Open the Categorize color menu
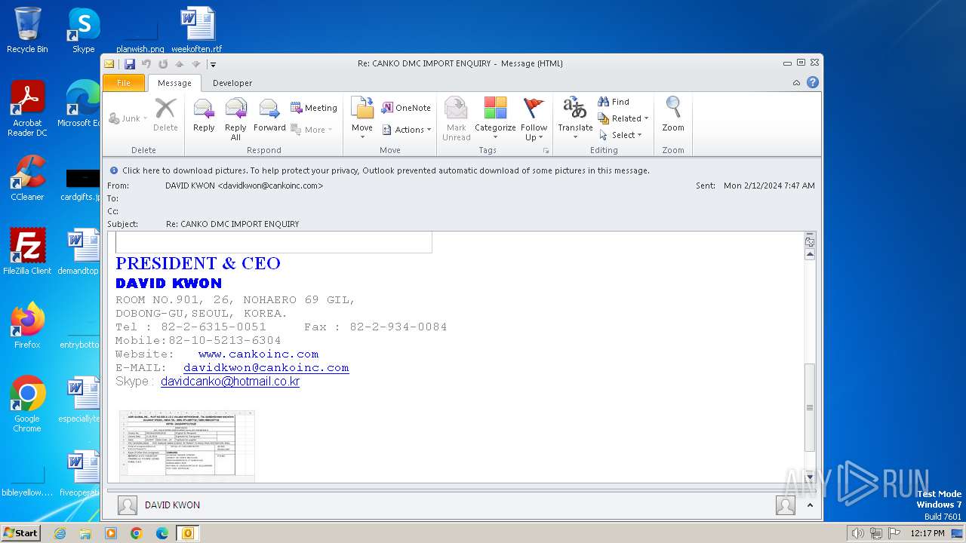The image size is (966, 543). click(x=495, y=118)
